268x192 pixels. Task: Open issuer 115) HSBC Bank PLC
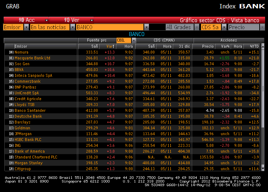point(28,140)
